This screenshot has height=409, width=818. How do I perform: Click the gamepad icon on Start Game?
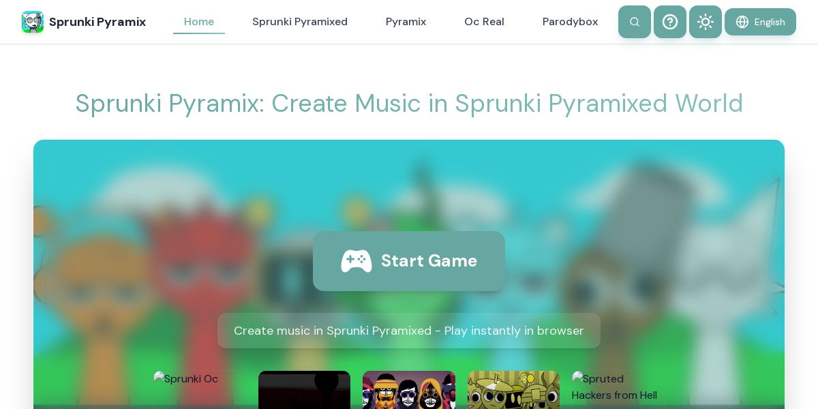[357, 261]
